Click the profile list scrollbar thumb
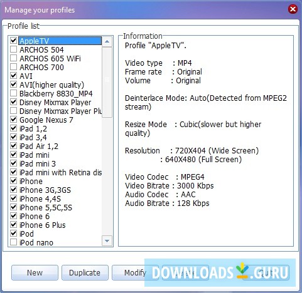This screenshot has height=293, width=302. (x=107, y=82)
